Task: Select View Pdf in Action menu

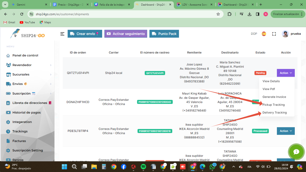Action: click(269, 89)
